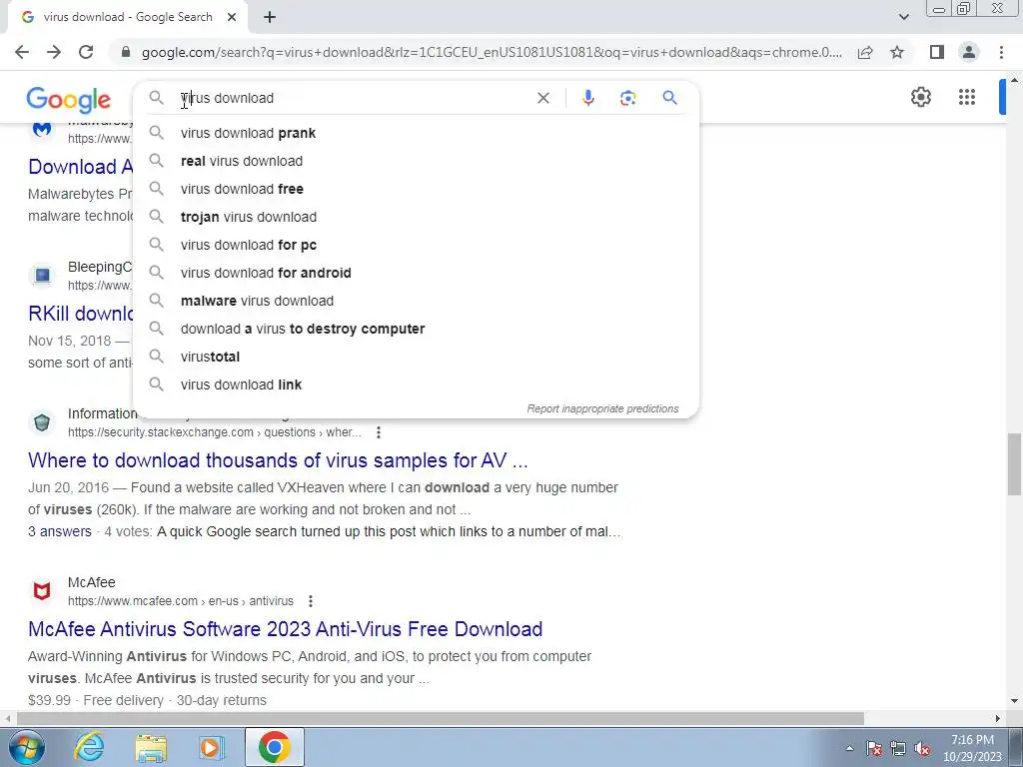Click the browser forward arrow
The height and width of the screenshot is (767, 1023).
54,52
